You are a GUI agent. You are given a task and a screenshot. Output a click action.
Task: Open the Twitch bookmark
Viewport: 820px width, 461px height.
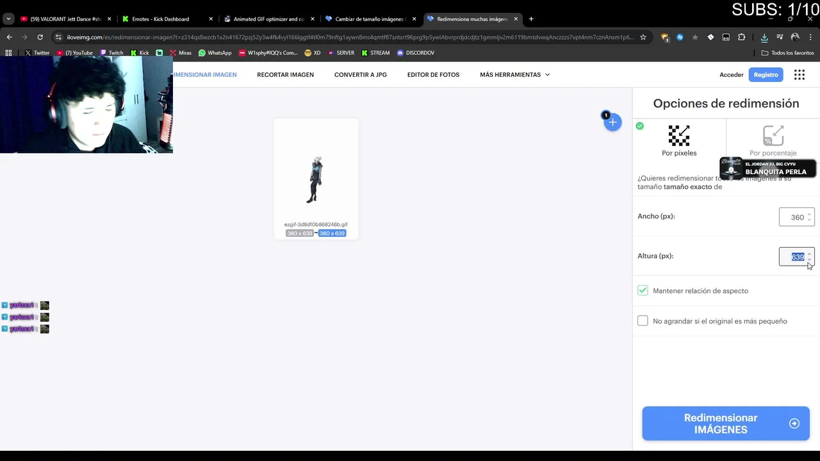click(x=111, y=53)
